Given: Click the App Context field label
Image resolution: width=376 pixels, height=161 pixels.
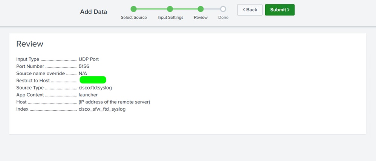Looking at the screenshot, I should point(30,95).
